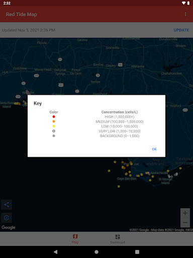Image resolution: width=193 pixels, height=258 pixels.
Task: Zoom in with the plus button
Action: (185, 213)
